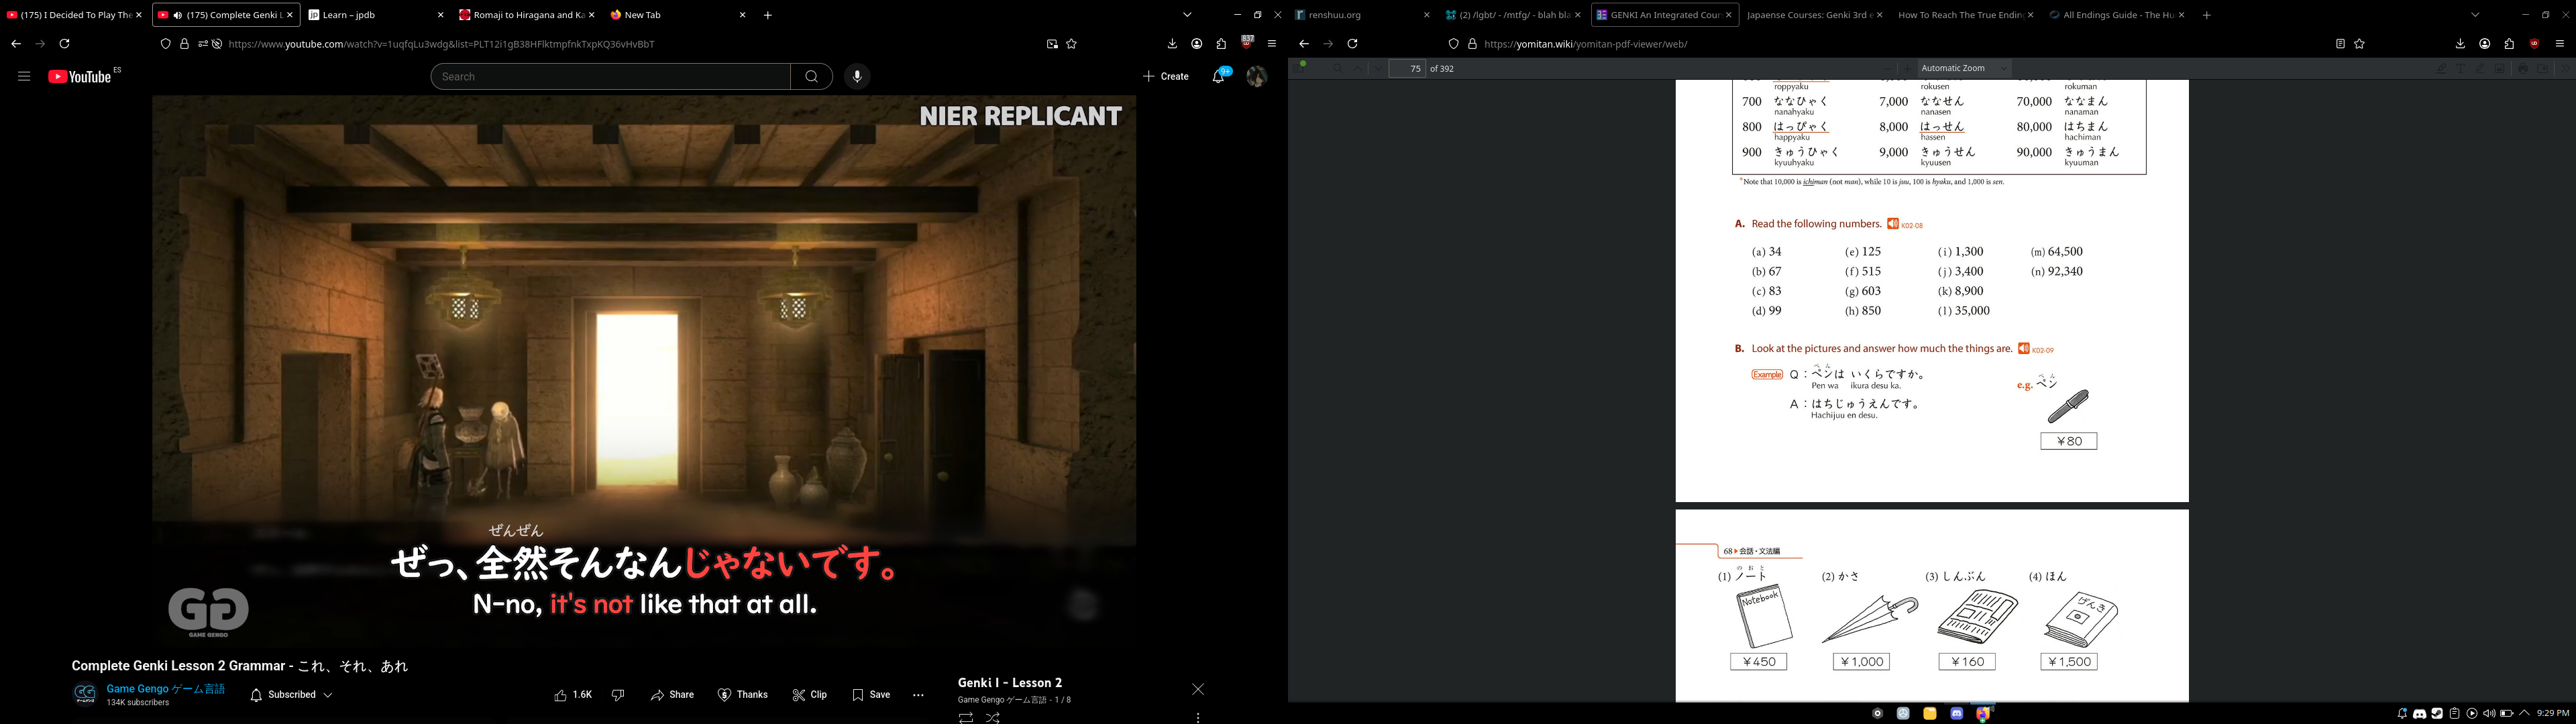This screenshot has width=2576, height=724.
Task: Like the video with 1.6K likes
Action: pos(573,695)
